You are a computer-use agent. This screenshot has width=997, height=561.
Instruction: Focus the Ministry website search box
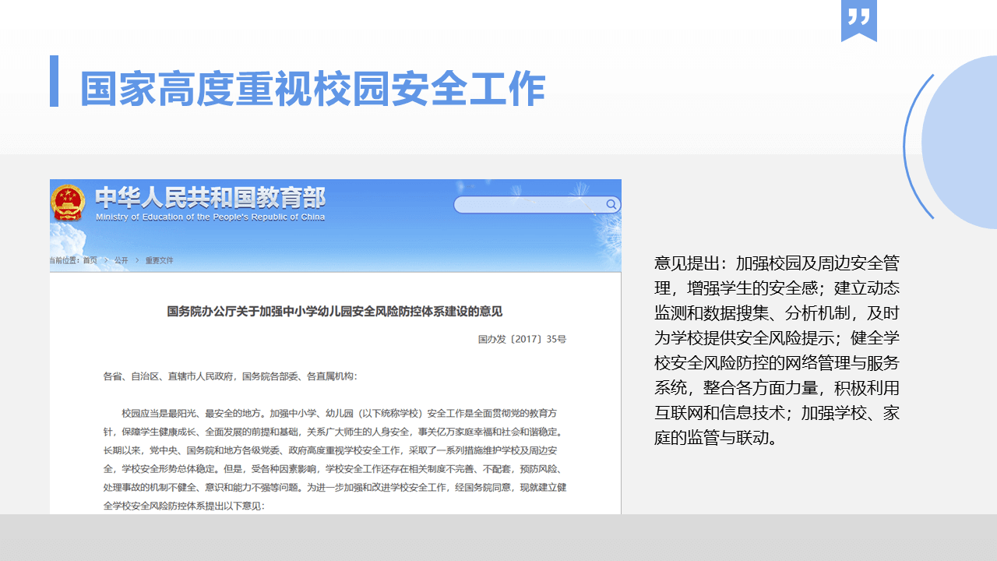(530, 205)
